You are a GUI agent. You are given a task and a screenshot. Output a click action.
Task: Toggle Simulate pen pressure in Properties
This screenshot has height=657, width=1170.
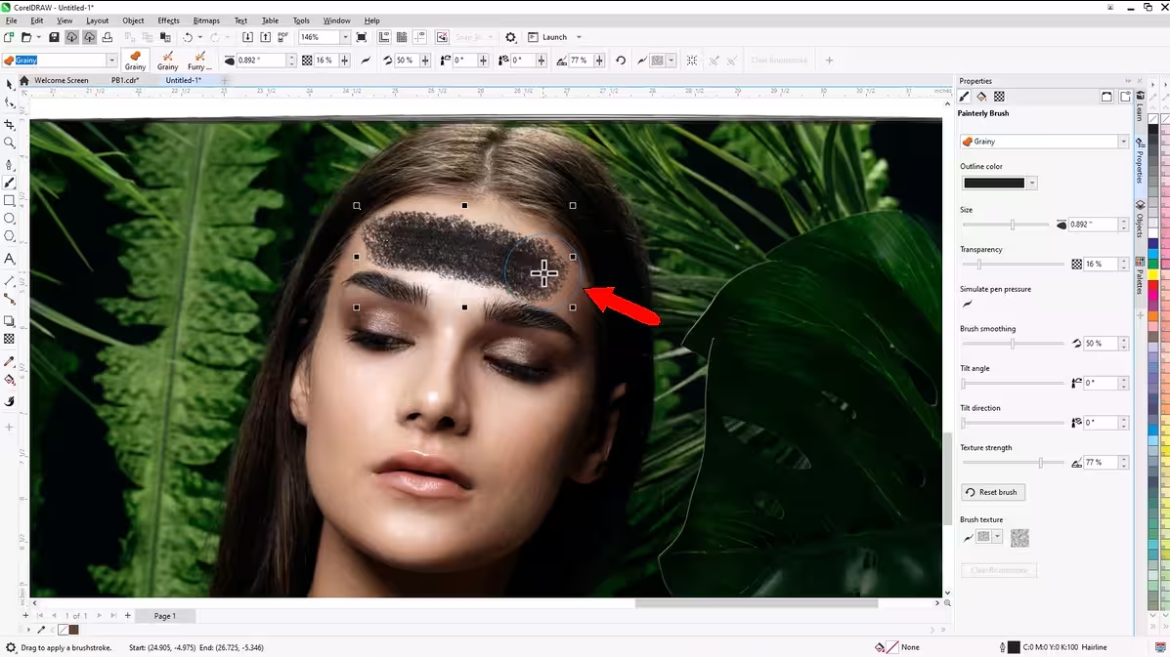pos(967,304)
